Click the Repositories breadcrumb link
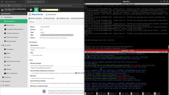169x95 pixels. [37, 14]
